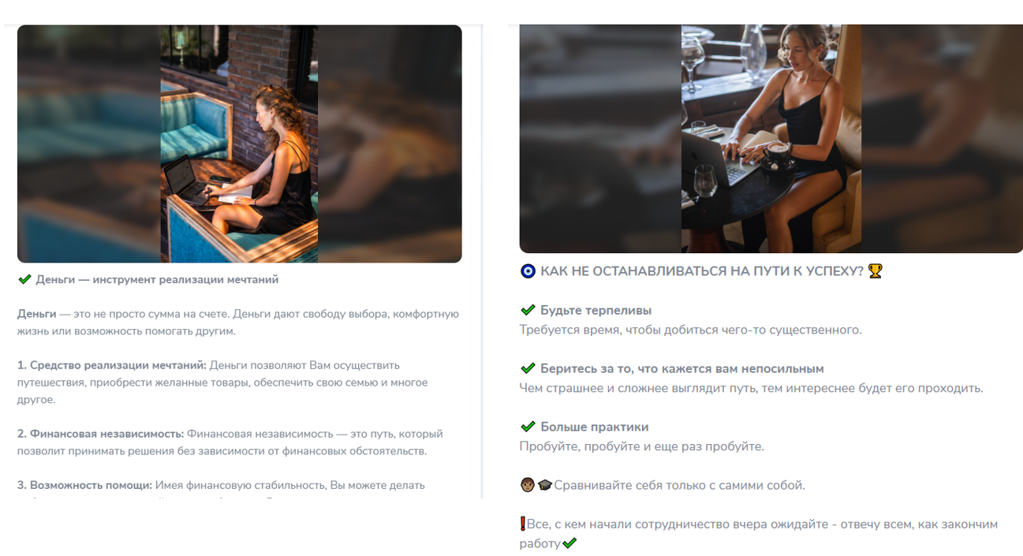1023x556 pixels.
Task: Click heading Деньги — инструмент реализации мечтаний
Action: coord(157,279)
